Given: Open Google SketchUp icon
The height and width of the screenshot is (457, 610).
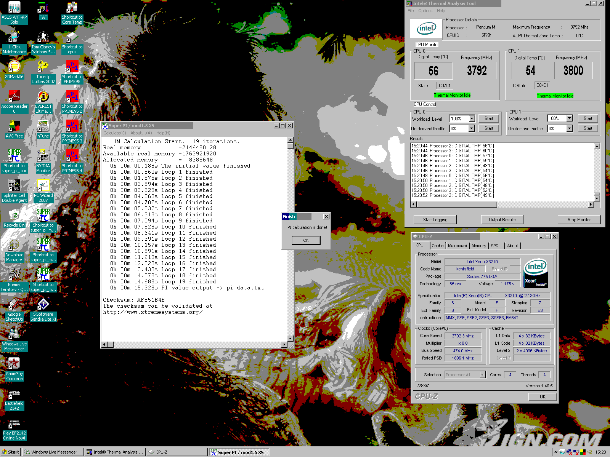Looking at the screenshot, I should 14,310.
